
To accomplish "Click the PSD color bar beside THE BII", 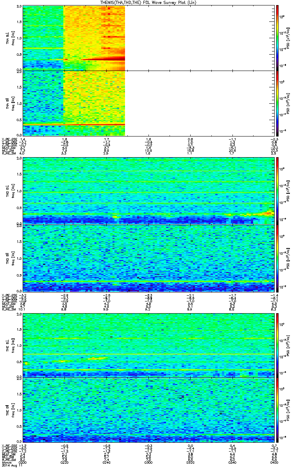I will coord(278,409).
